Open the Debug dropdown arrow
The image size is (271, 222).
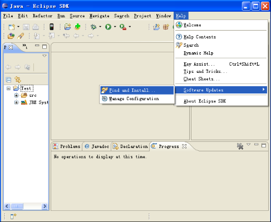tap(100, 27)
